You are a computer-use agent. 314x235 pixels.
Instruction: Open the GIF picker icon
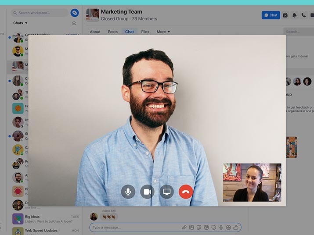point(206,228)
